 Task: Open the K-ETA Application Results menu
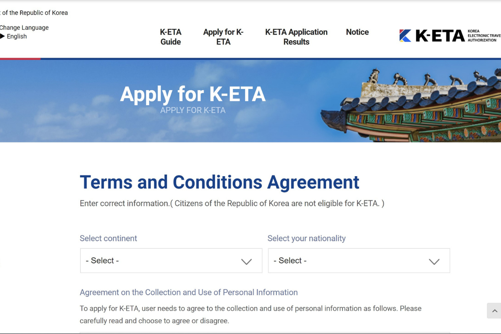[296, 37]
